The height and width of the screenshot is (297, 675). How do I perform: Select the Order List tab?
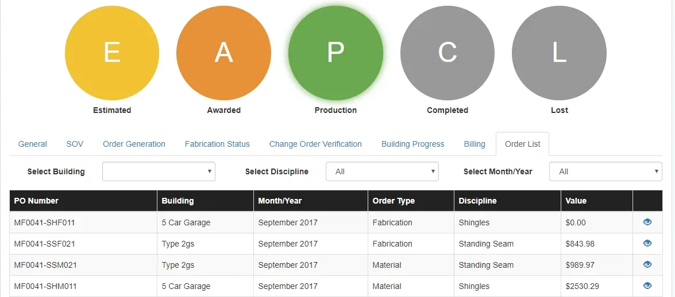tap(523, 144)
